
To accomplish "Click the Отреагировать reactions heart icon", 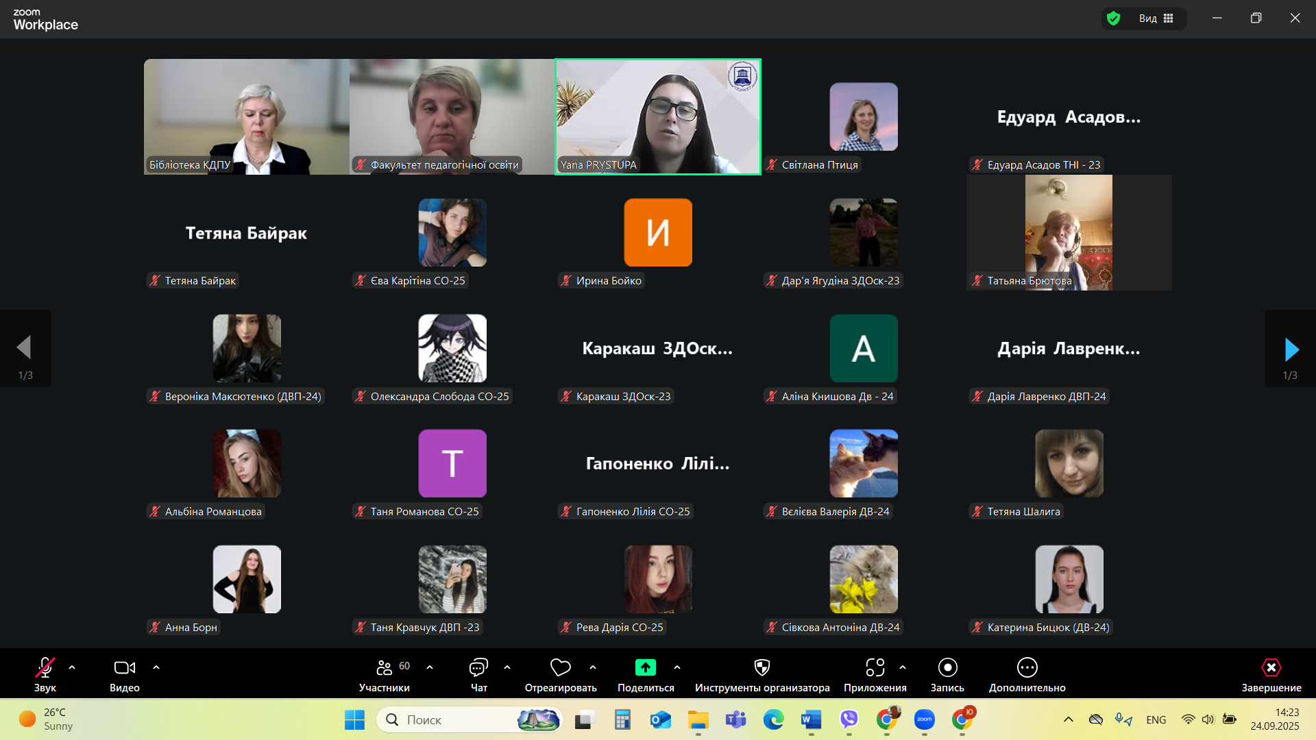I will coord(560,667).
